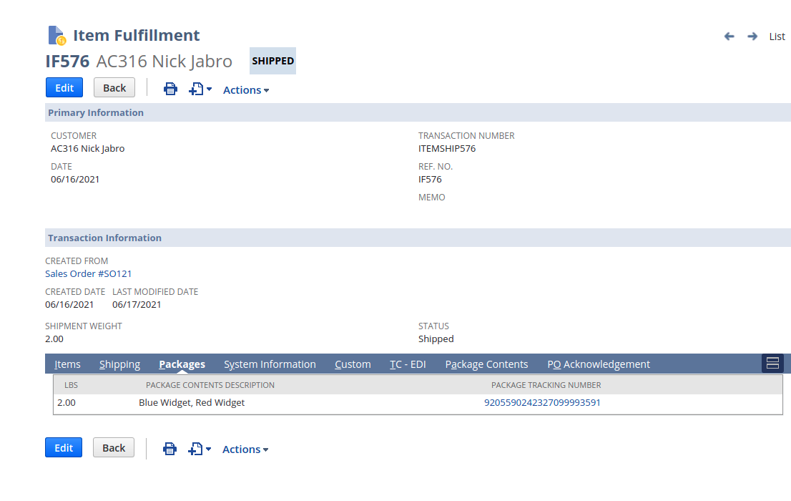Click the List link
791x501 pixels.
777,37
